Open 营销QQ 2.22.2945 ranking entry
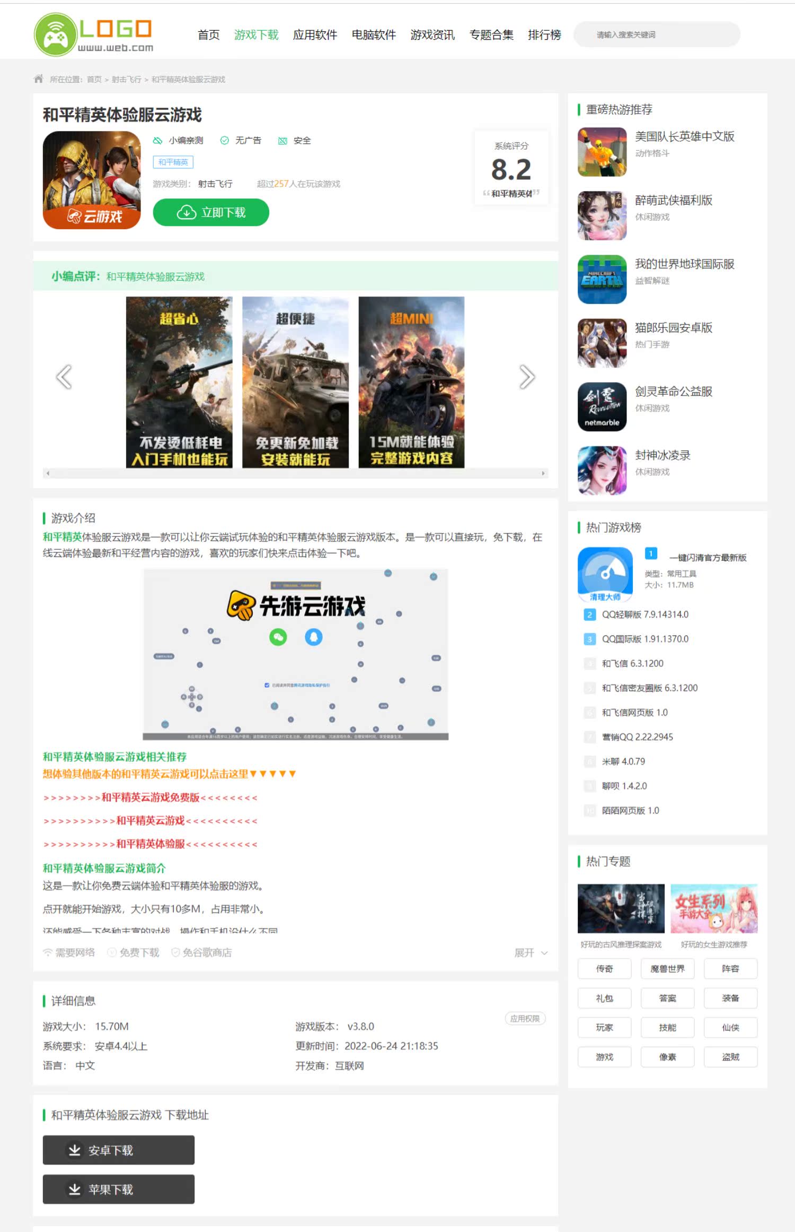 pos(638,737)
